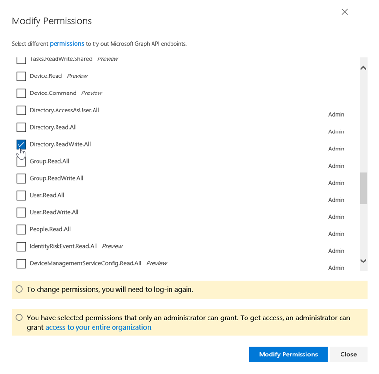
Task: Check Device.Command preview permission
Action: (x=21, y=93)
